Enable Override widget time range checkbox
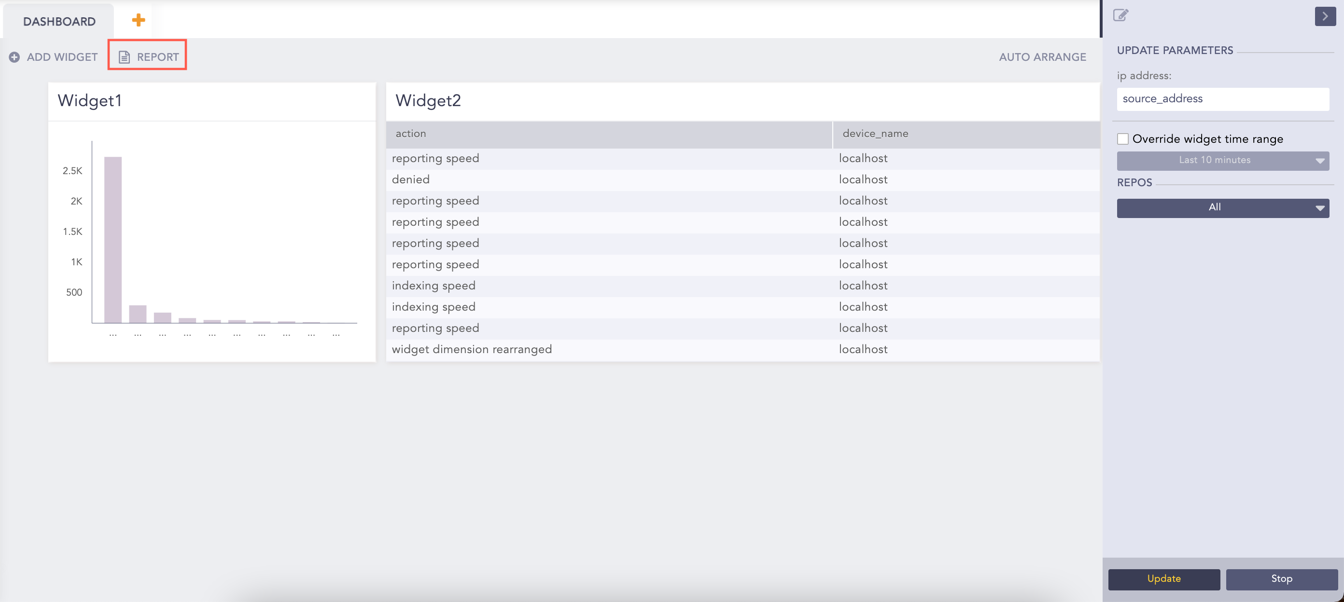This screenshot has width=1344, height=602. [x=1123, y=139]
